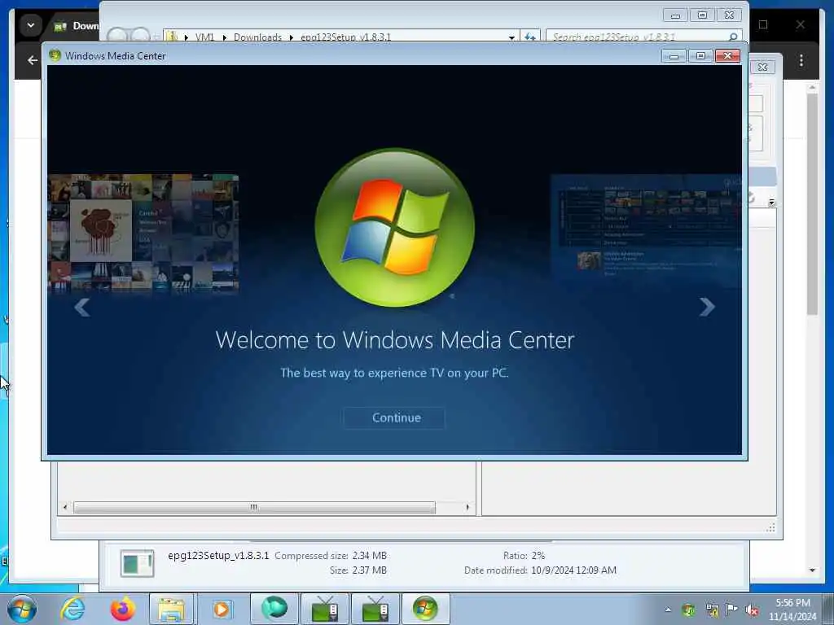Click VM1 in the Explorer address bar
The width and height of the screenshot is (834, 625).
(204, 37)
